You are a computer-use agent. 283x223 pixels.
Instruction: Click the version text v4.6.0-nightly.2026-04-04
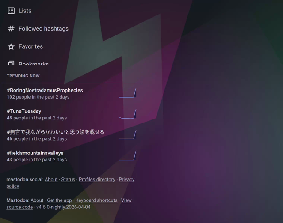pyautogui.click(x=63, y=207)
